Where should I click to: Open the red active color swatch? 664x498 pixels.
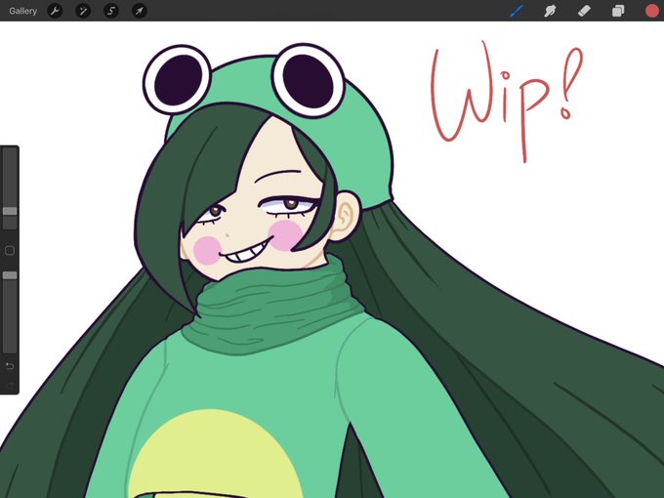point(652,11)
